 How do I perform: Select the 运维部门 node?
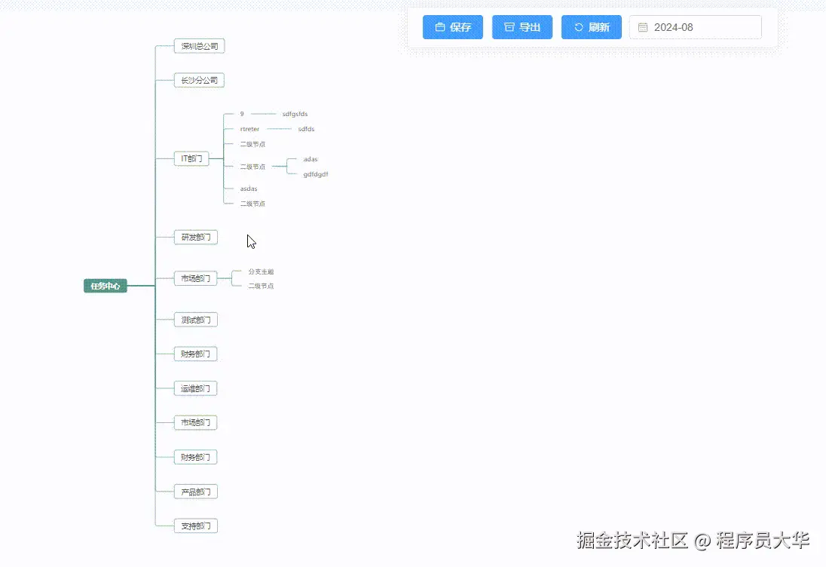pos(195,389)
